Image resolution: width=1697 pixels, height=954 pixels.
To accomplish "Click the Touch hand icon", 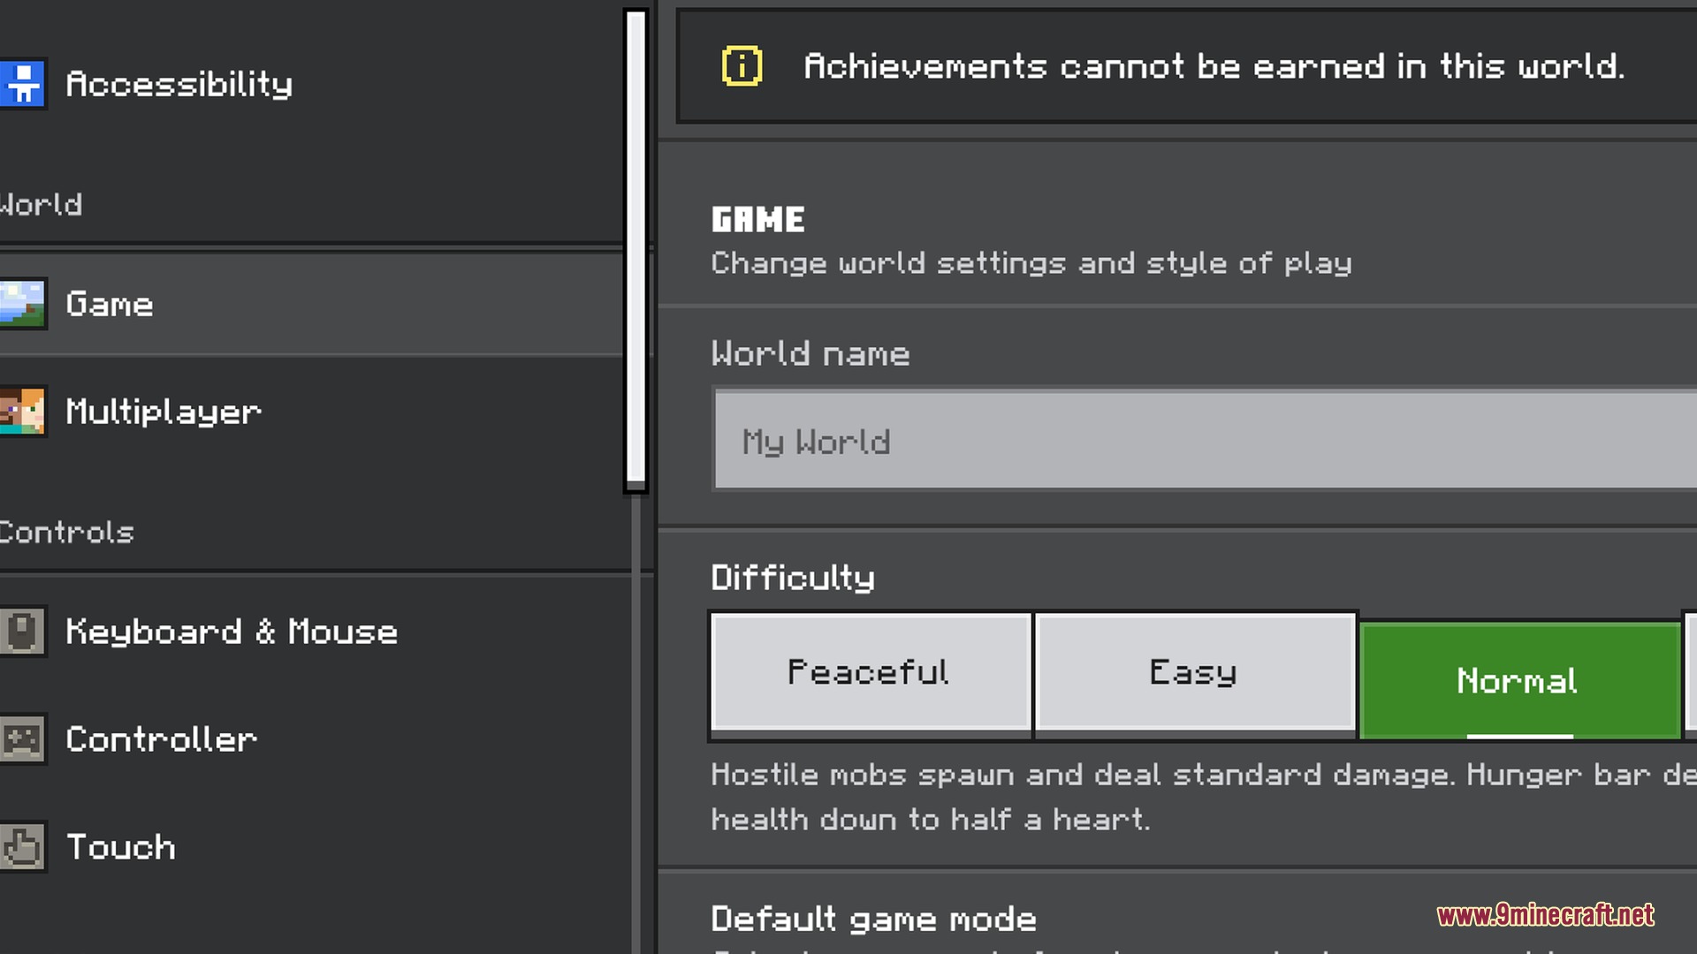I will (22, 847).
